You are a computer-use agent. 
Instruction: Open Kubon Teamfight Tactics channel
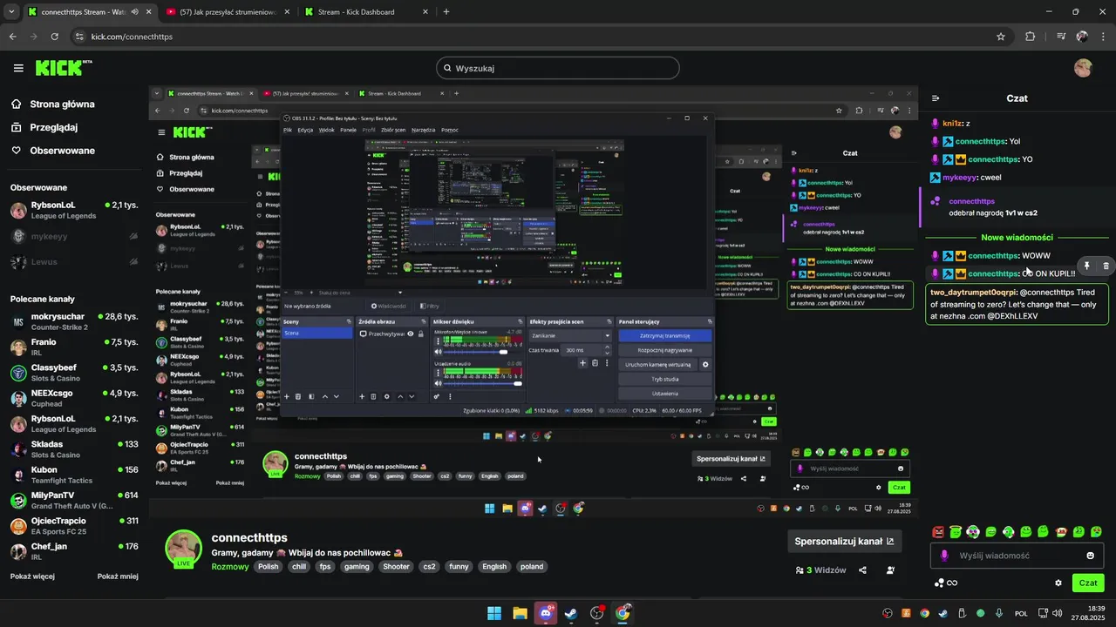tap(74, 475)
